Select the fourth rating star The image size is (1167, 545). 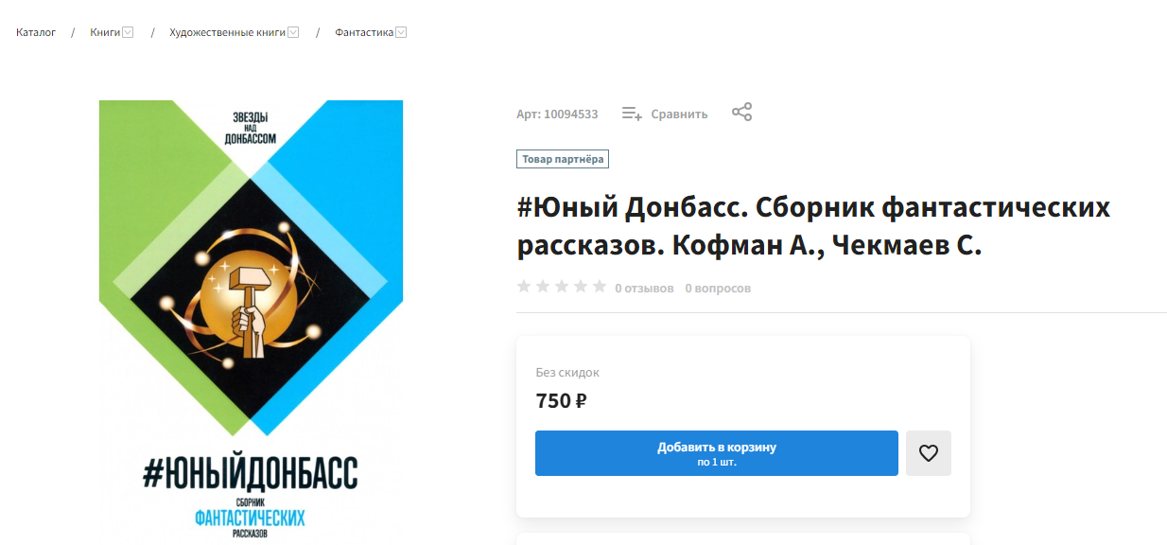581,287
